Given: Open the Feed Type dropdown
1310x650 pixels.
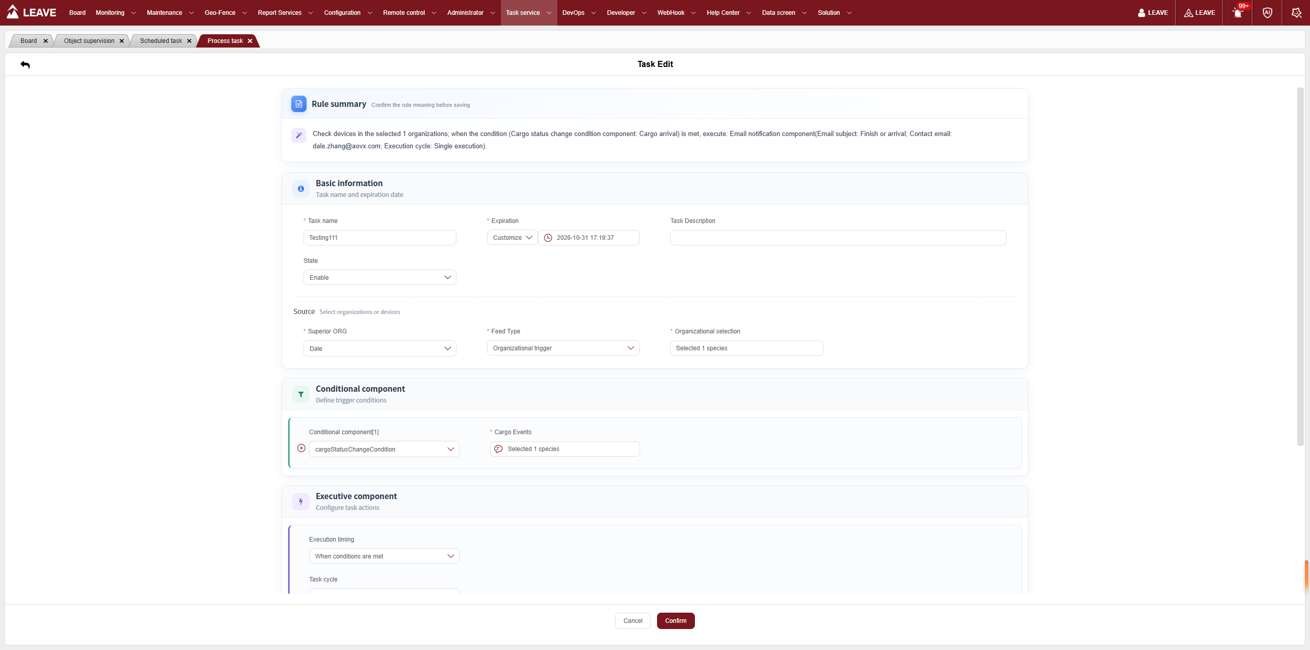Looking at the screenshot, I should click(563, 348).
